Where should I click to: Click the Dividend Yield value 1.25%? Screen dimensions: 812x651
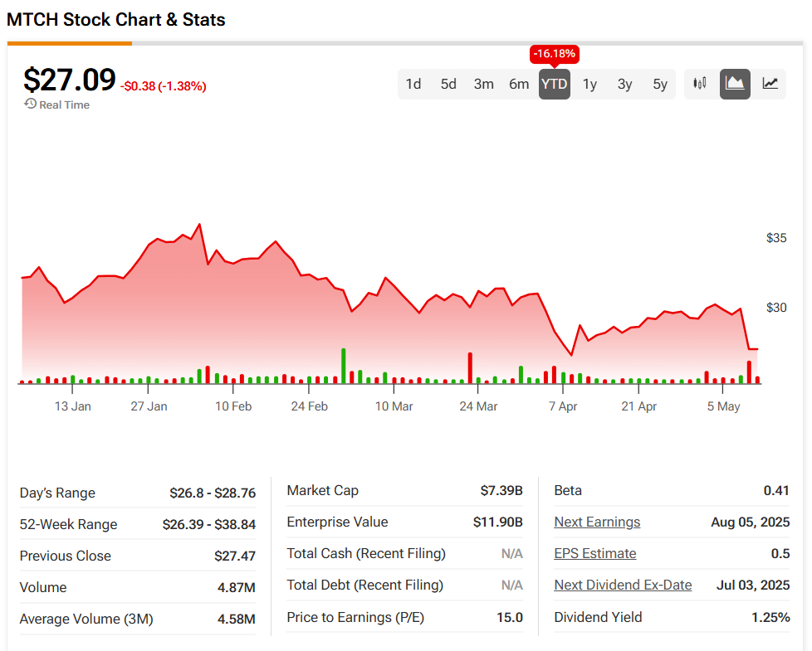770,617
